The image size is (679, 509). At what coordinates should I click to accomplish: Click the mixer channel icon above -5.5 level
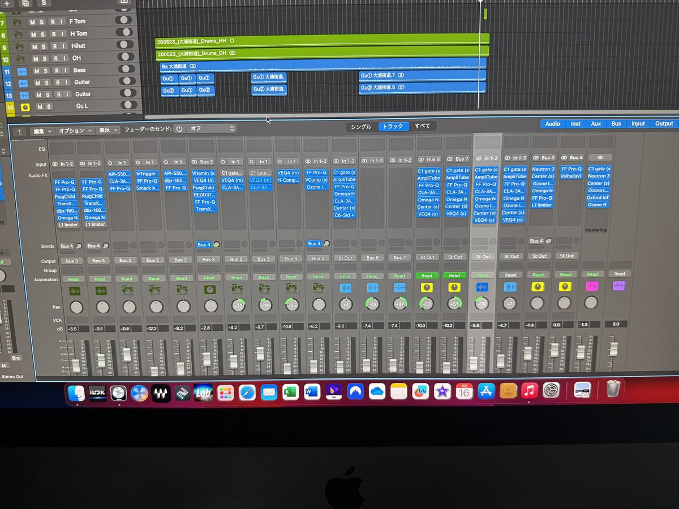(x=75, y=291)
